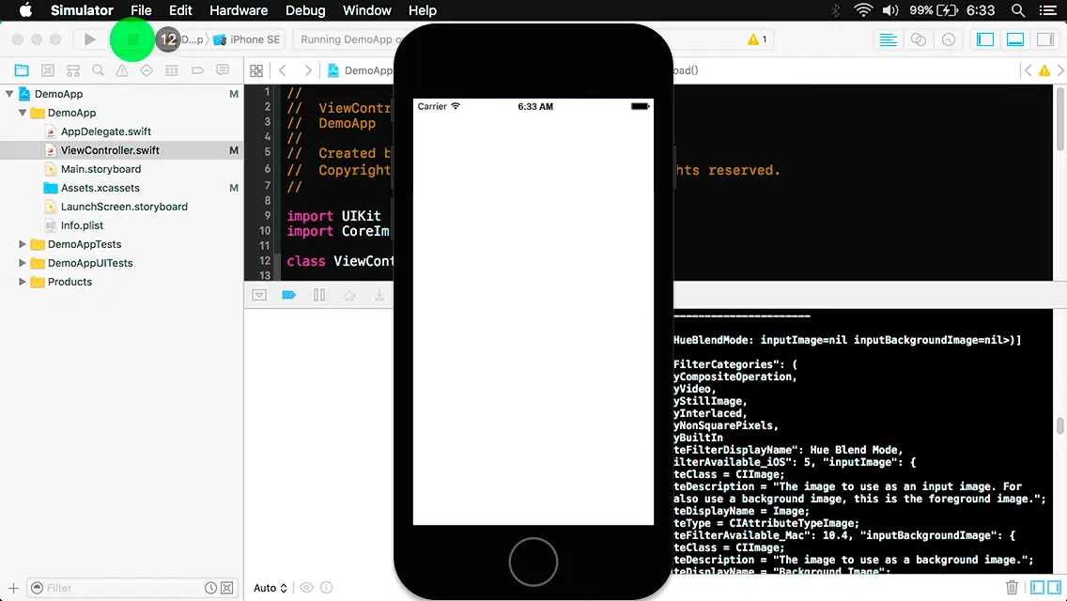
Task: Click the Run (play) button in Xcode toolbar
Action: 89,39
